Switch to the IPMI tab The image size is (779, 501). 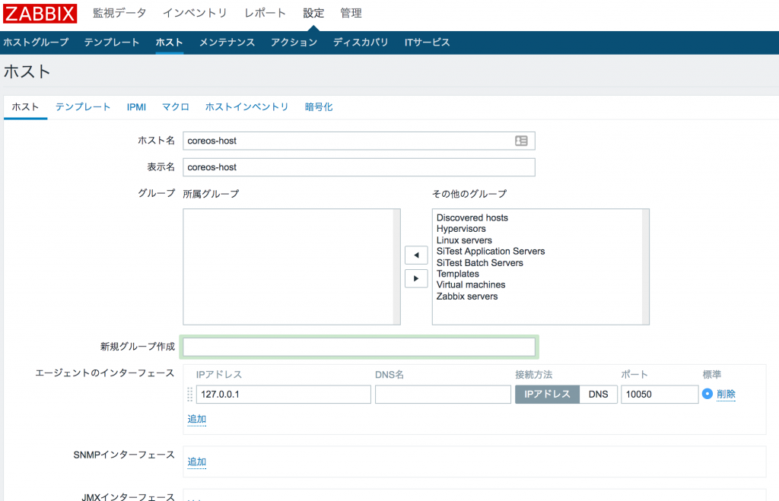pyautogui.click(x=136, y=107)
